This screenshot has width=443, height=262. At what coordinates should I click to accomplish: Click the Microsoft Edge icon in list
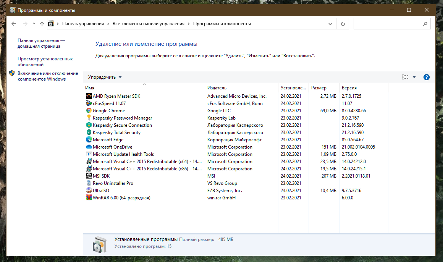click(89, 140)
